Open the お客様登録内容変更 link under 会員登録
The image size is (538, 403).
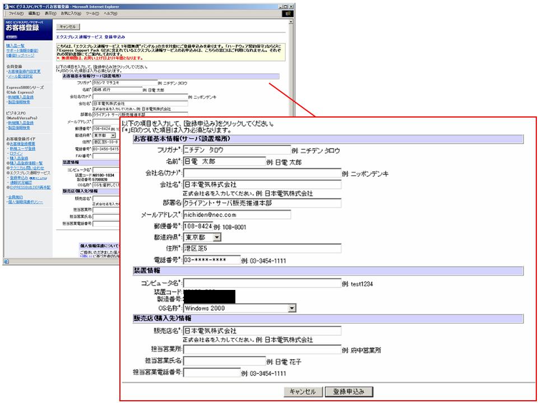coord(24,71)
